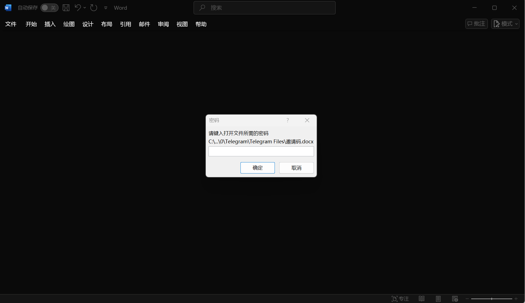Select Web Layout view icon
This screenshot has width=525, height=303.
(455, 299)
